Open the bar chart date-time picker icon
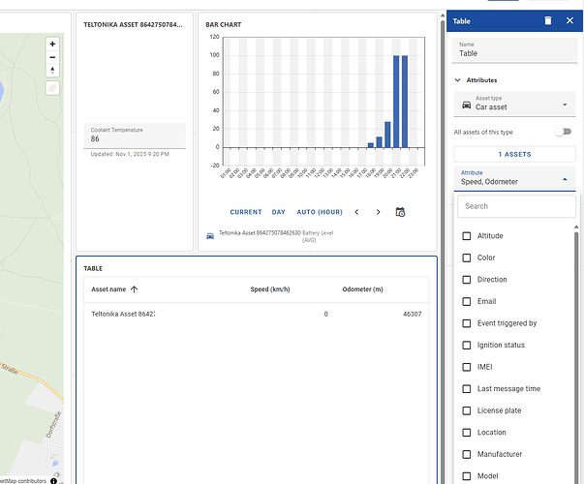This screenshot has height=484, width=584. tap(400, 211)
